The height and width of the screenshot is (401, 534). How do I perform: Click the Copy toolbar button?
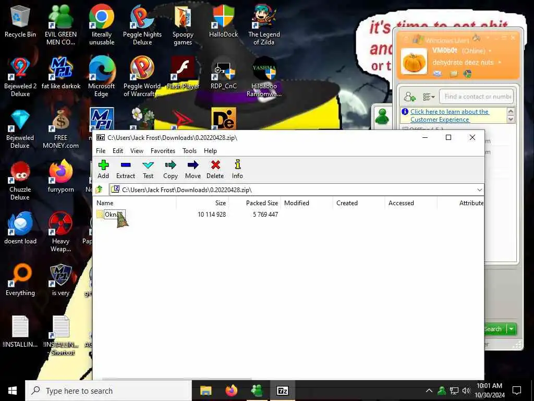point(171,170)
